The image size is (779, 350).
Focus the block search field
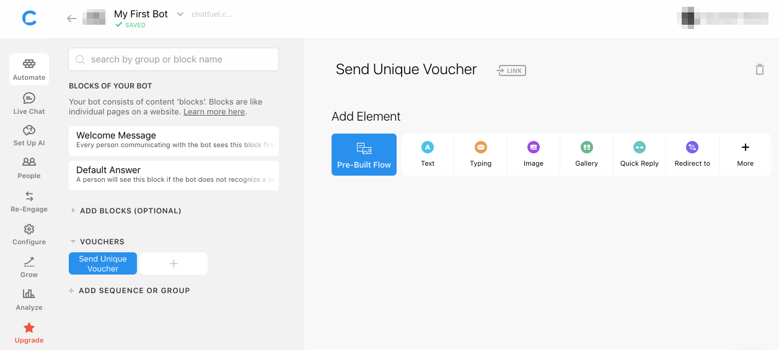click(174, 59)
